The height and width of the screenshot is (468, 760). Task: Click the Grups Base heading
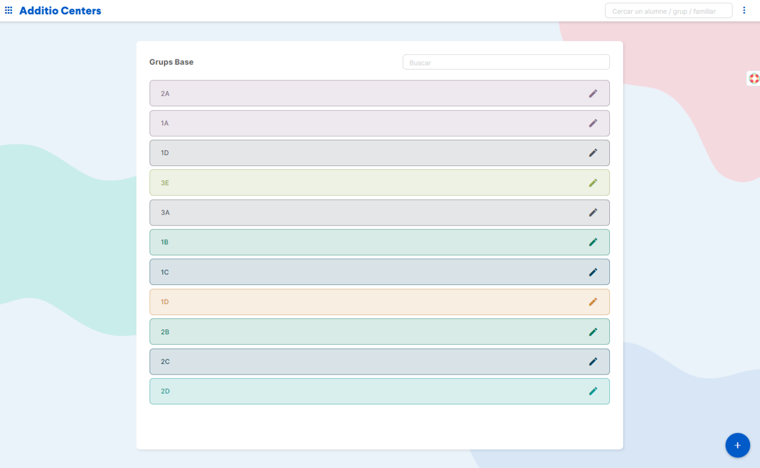tap(172, 62)
